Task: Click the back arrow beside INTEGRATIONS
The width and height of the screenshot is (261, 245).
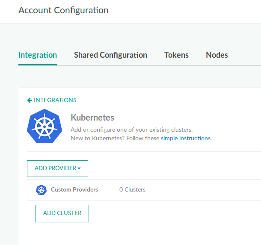Action: coord(30,100)
